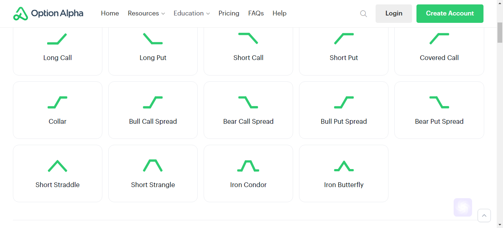This screenshot has width=503, height=228.
Task: Select the Long Put payoff icon
Action: click(153, 39)
